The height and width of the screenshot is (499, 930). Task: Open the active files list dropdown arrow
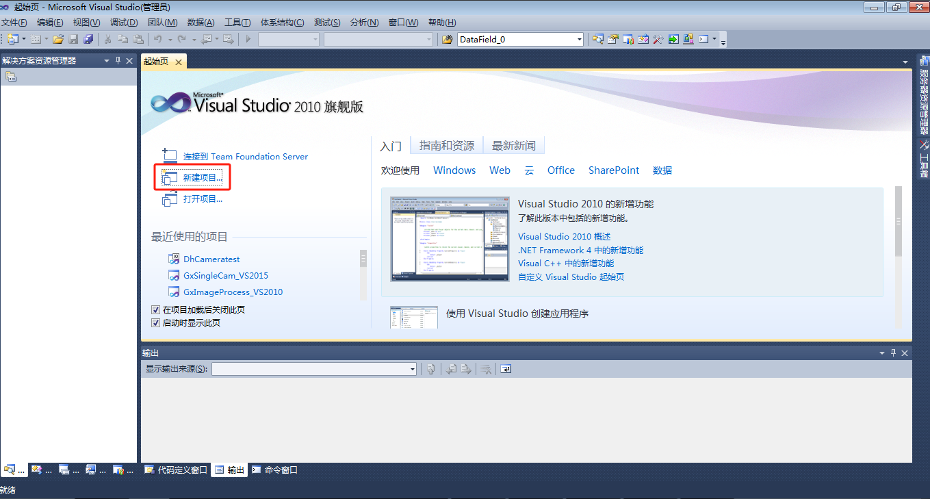pyautogui.click(x=905, y=62)
